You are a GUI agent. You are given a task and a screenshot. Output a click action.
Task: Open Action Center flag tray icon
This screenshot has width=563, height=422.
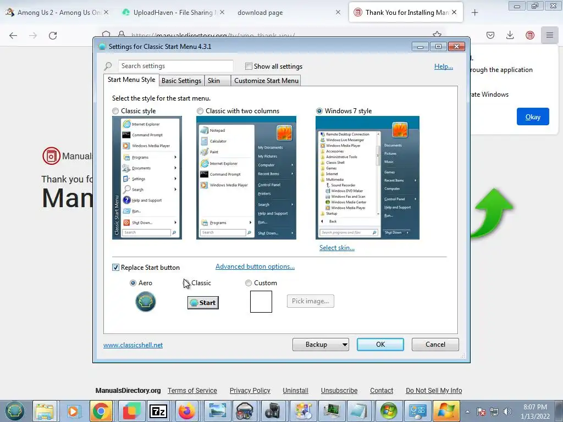pos(481,412)
